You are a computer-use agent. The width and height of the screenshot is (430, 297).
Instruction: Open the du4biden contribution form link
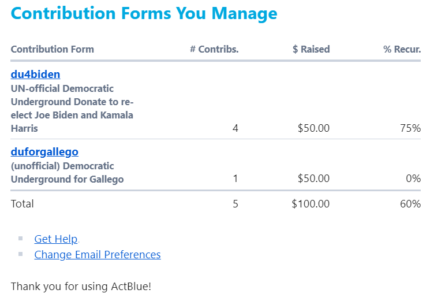[35, 75]
